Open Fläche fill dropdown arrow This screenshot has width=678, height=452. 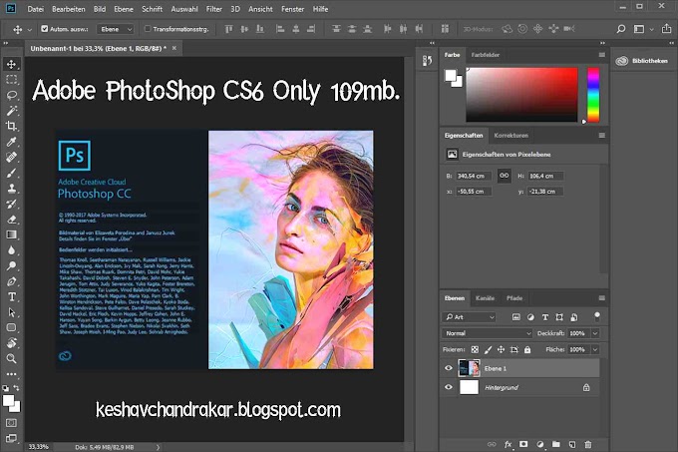pos(595,349)
